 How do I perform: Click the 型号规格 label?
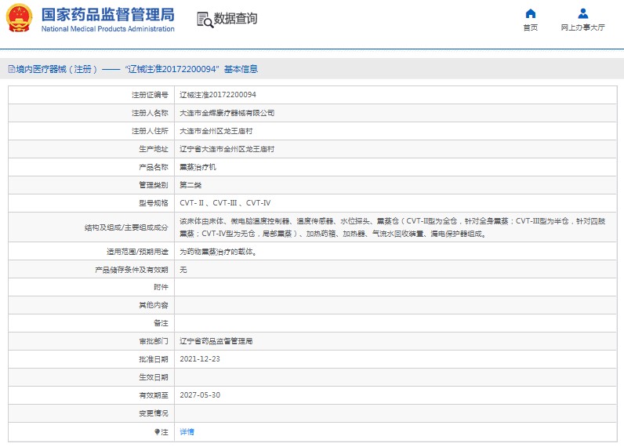coord(154,203)
